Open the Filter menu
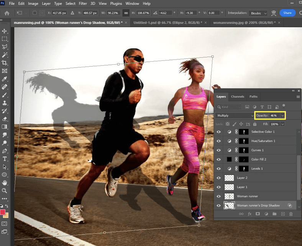This screenshot has width=302, height=246. coord(83,3)
